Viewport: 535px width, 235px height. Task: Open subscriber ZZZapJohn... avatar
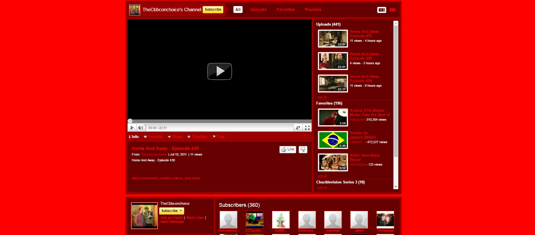[x=255, y=220]
